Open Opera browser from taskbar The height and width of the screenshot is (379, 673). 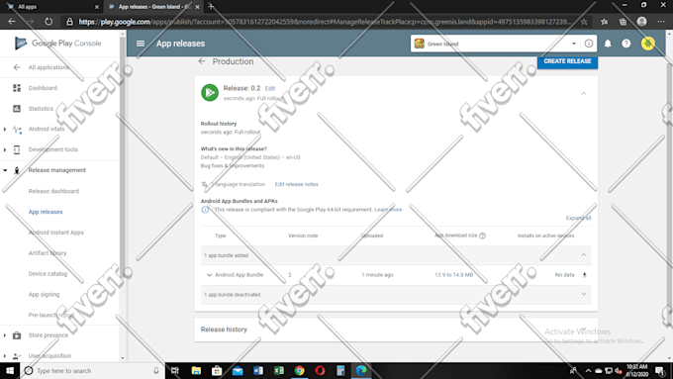(x=320, y=370)
